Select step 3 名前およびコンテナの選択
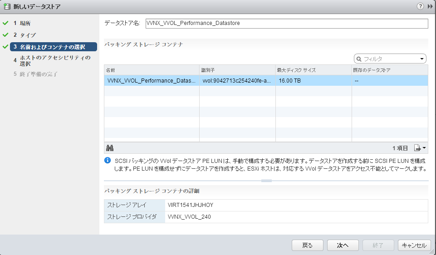Image resolution: width=436 pixels, height=255 pixels. point(54,47)
